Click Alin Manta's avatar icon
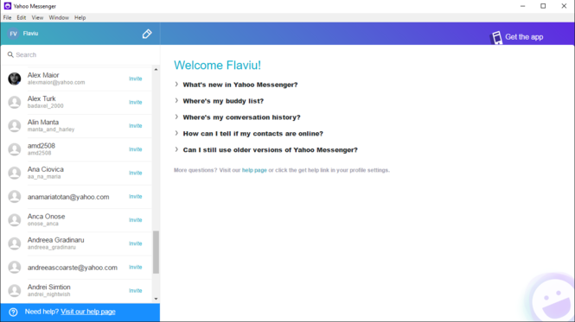The image size is (575, 322). tap(15, 126)
